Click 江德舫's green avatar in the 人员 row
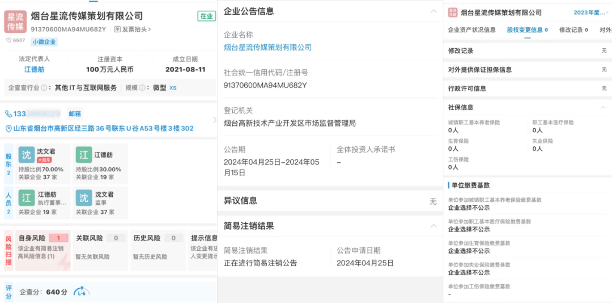612x303 pixels. [x=27, y=197]
